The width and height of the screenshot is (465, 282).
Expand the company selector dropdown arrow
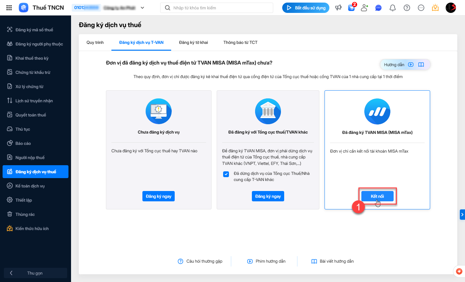pos(142,8)
